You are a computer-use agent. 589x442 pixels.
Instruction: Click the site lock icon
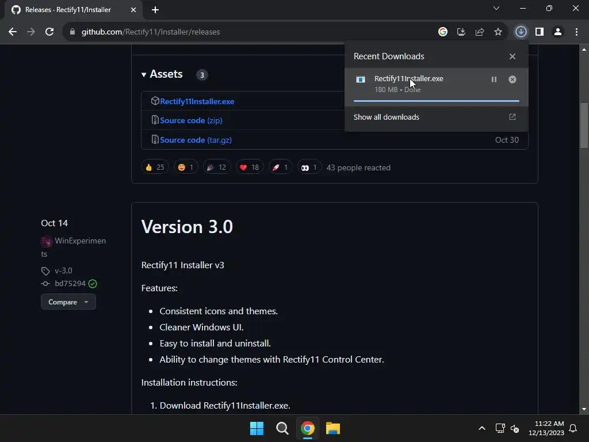pyautogui.click(x=72, y=32)
